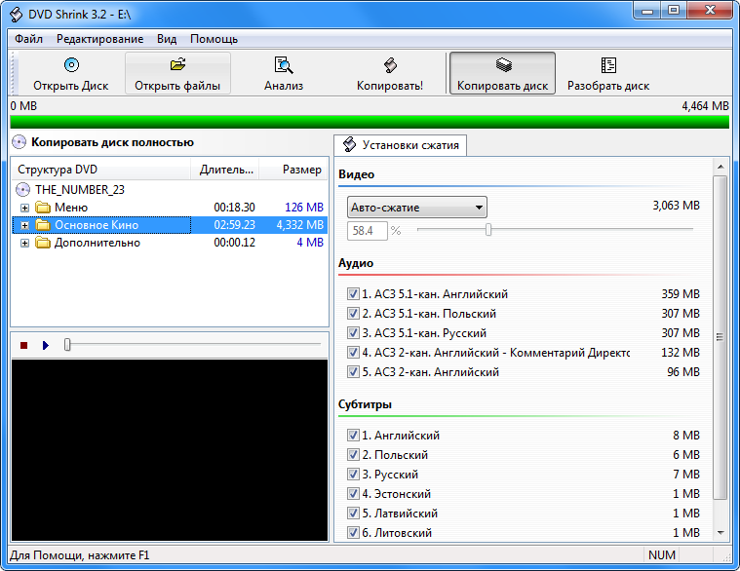
Task: Expand the Меню tree node
Action: tap(24, 208)
